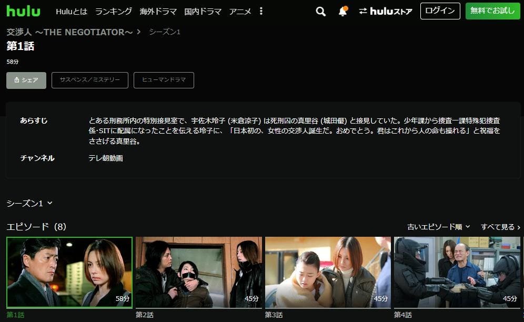
Task: Open the 第1話 episode thumbnail
Action: click(69, 273)
